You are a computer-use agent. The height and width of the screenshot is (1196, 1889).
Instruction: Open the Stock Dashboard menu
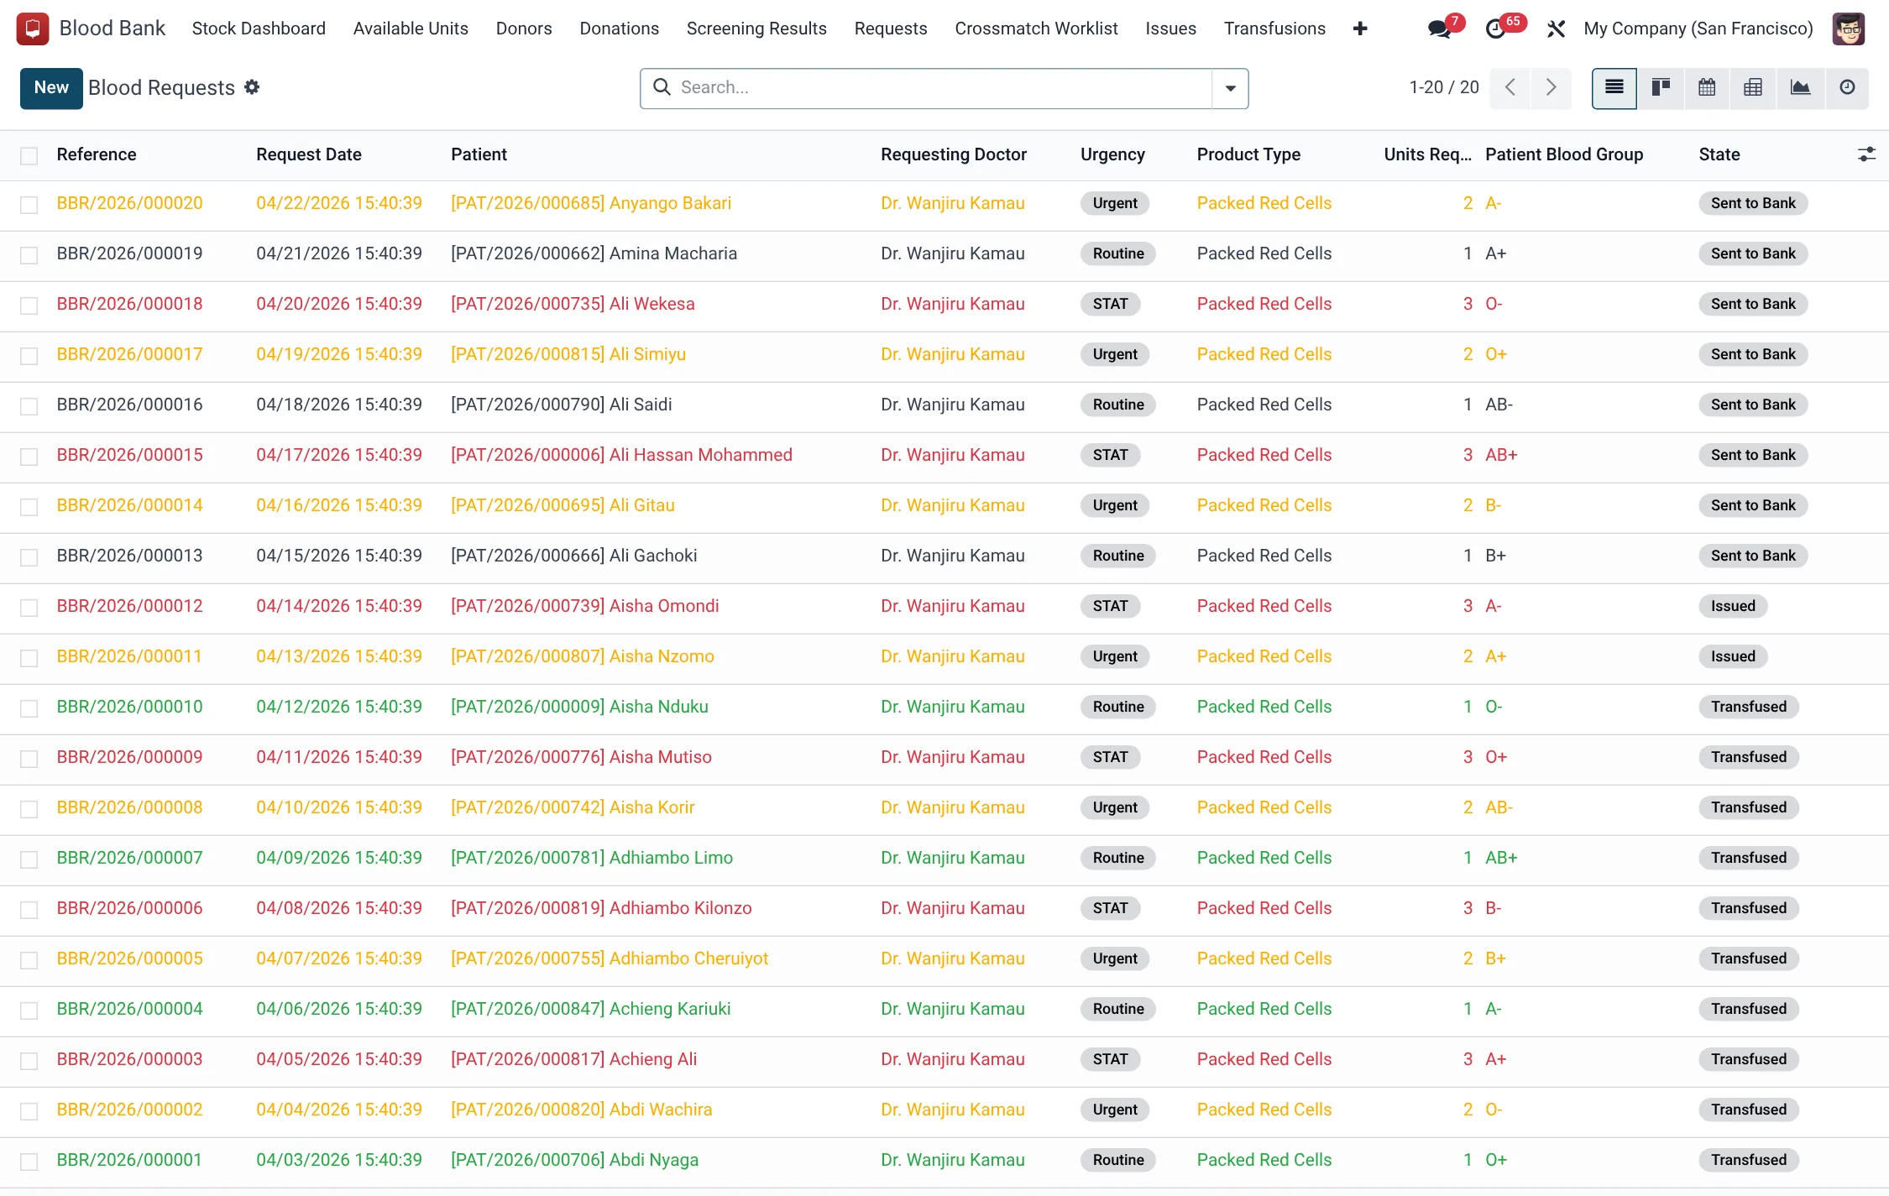pyautogui.click(x=259, y=29)
